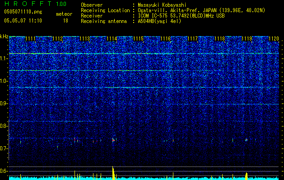Click the time marker 1116
Screen dimensions: 284x180
[166, 39]
